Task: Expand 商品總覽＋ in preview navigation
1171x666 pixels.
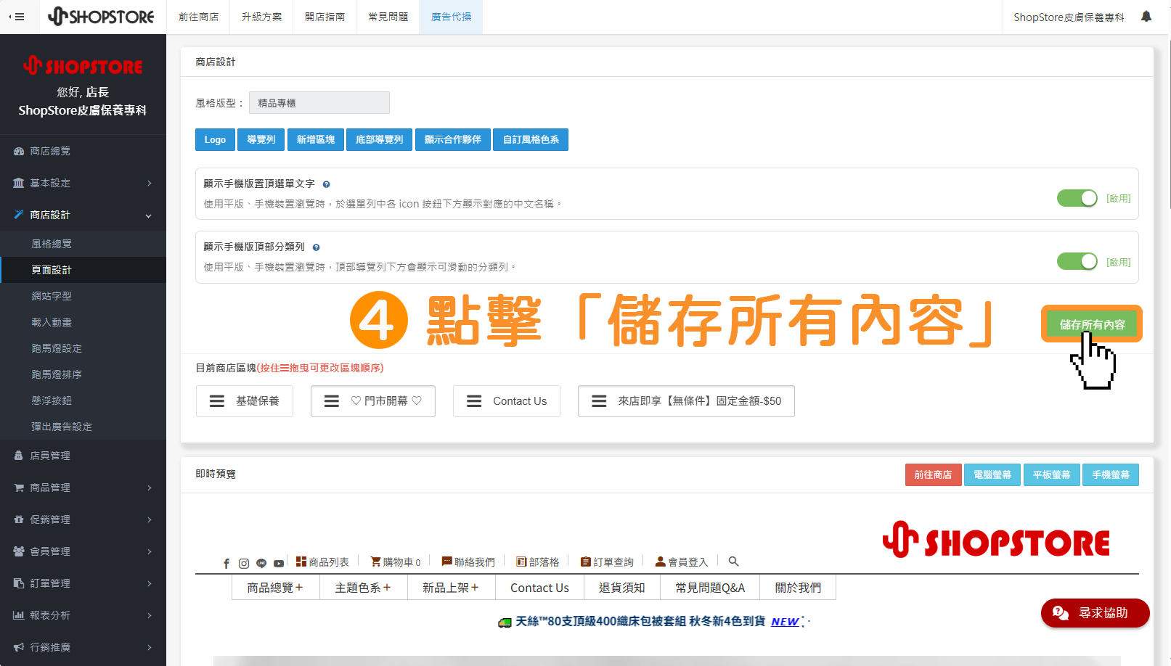Action: 276,588
